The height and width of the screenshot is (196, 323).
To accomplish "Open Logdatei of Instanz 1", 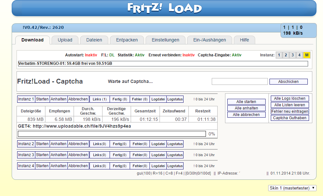I will [x=158, y=99].
